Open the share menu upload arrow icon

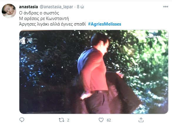(141, 120)
